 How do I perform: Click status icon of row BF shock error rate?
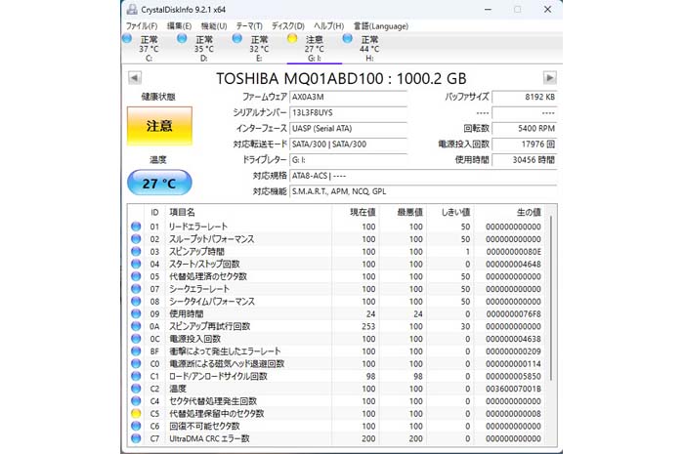[136, 351]
